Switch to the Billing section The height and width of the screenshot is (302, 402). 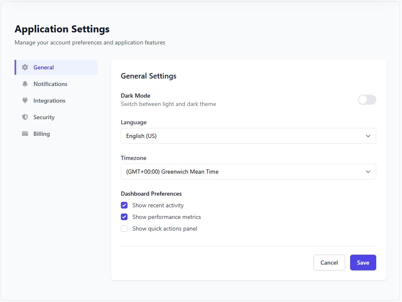point(41,133)
